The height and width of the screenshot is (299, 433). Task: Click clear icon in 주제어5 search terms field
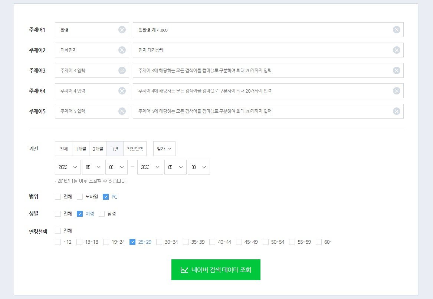(x=396, y=111)
